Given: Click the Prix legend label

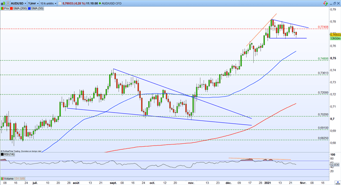Looking at the screenshot, I should [x=7, y=9].
